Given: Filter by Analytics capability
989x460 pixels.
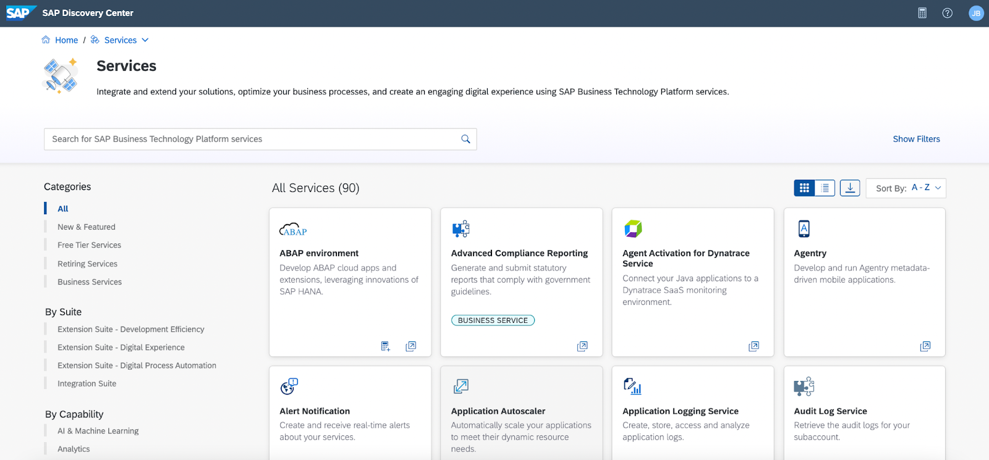Looking at the screenshot, I should click(74, 449).
